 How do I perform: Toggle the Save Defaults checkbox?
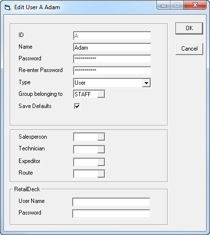(77, 106)
